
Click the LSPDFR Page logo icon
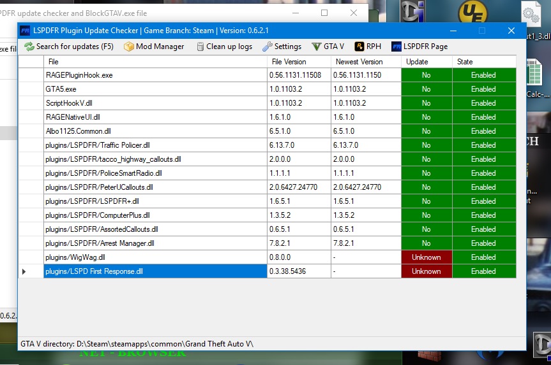[x=396, y=47]
